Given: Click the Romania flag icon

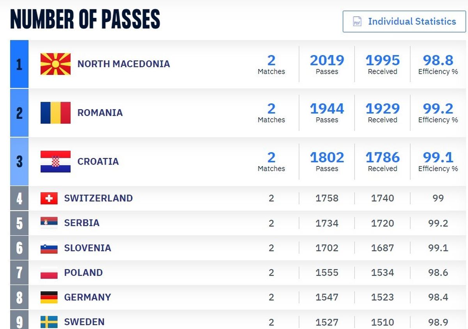Looking at the screenshot, I should 55,113.
